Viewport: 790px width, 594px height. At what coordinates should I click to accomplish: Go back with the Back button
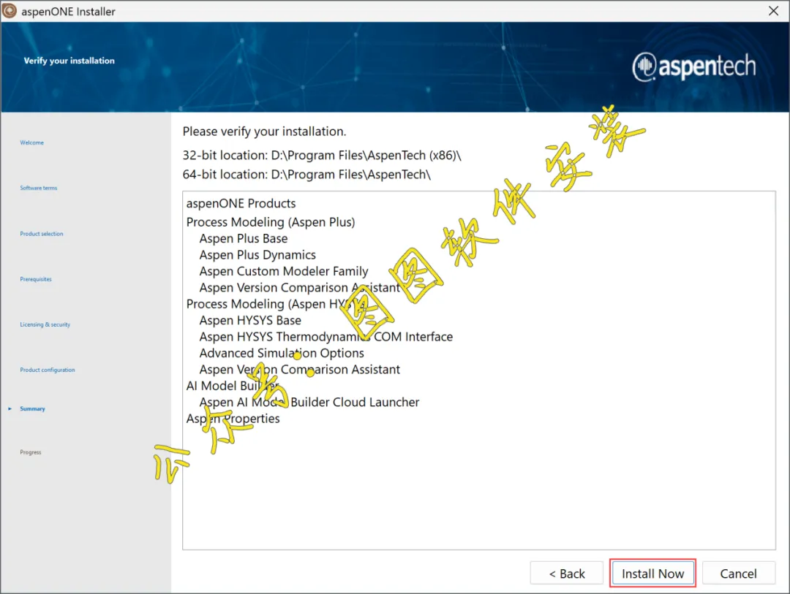tap(566, 574)
